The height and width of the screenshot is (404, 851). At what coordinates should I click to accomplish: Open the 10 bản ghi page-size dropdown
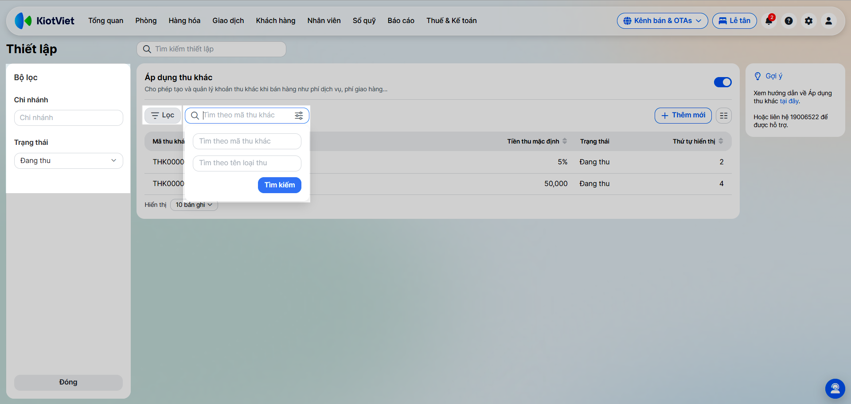(x=194, y=205)
